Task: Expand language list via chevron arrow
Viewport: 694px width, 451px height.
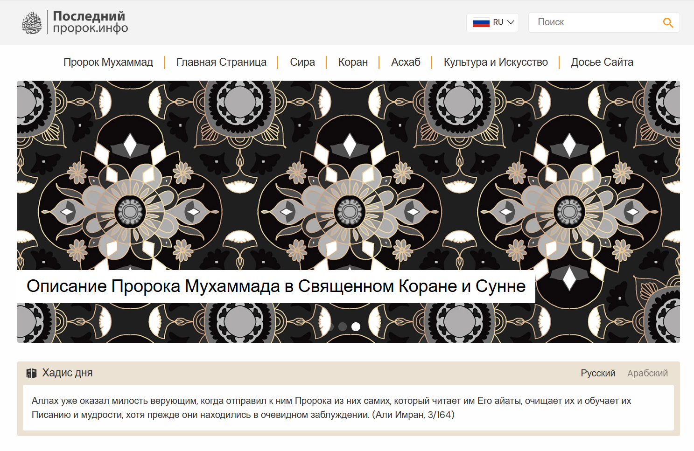Action: coord(511,22)
